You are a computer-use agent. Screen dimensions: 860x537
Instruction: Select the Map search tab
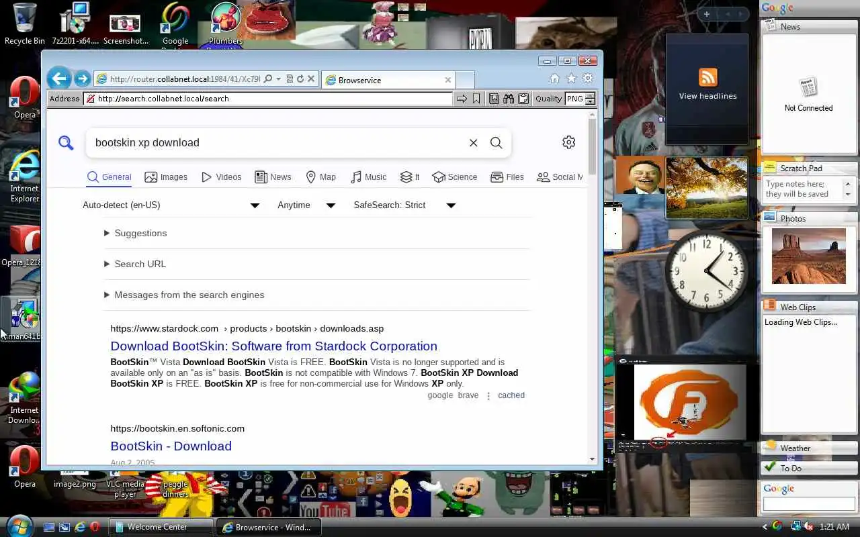pos(320,177)
